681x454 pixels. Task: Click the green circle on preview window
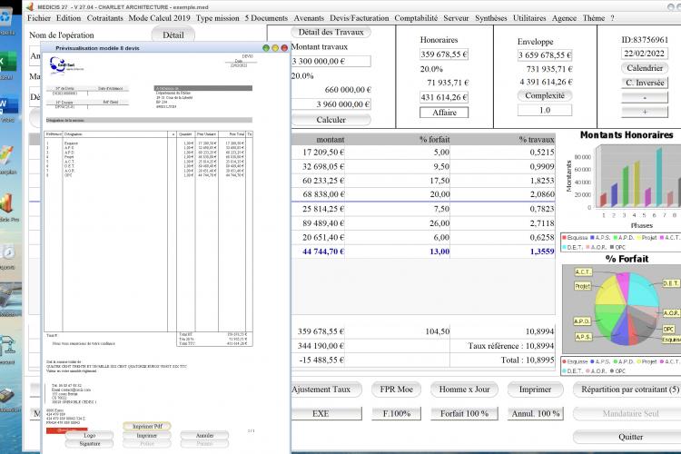[266, 48]
